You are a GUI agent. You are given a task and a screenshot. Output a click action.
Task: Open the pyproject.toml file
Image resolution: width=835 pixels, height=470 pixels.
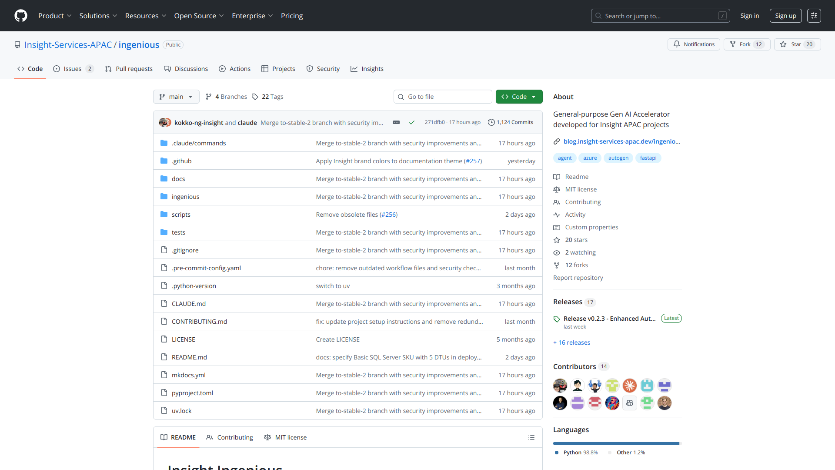click(x=192, y=393)
